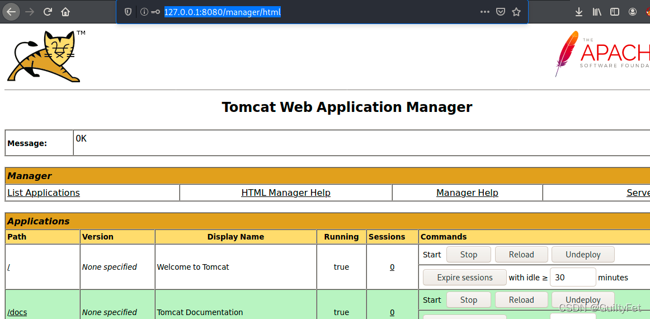Open sessions count 0 for Welcome to Tomcat

pyautogui.click(x=392, y=267)
